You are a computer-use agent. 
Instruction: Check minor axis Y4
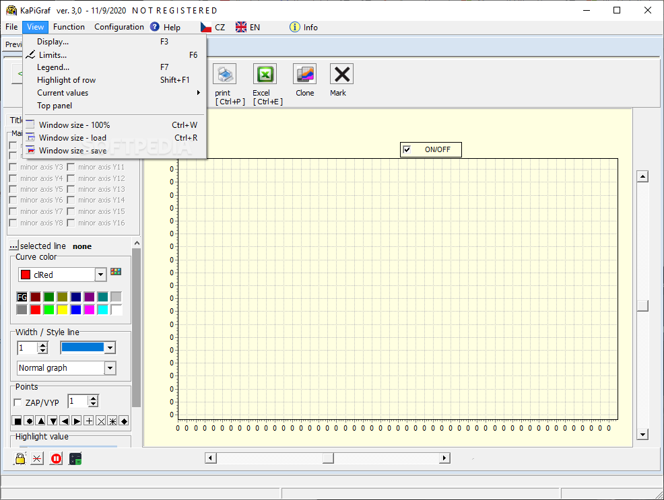click(13, 178)
